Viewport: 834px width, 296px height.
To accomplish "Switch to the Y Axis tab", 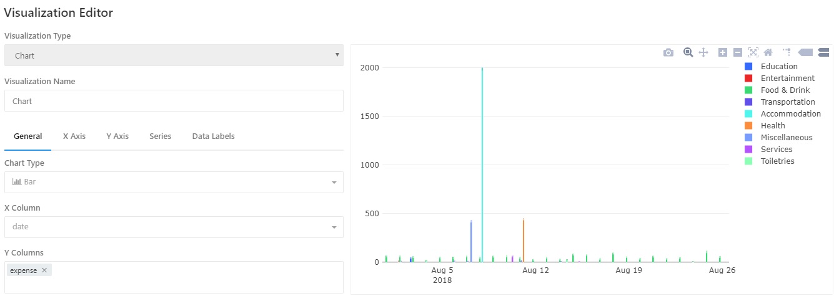I will tap(117, 136).
